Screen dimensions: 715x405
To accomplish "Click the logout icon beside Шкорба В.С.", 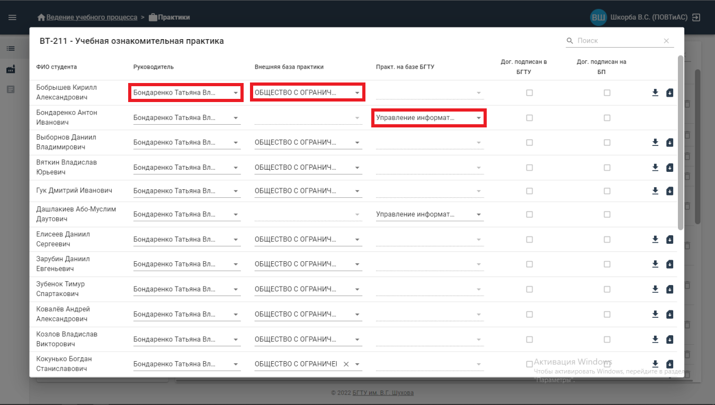I will (x=696, y=17).
